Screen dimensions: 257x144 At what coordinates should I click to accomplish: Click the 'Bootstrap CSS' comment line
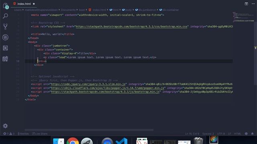(48, 23)
